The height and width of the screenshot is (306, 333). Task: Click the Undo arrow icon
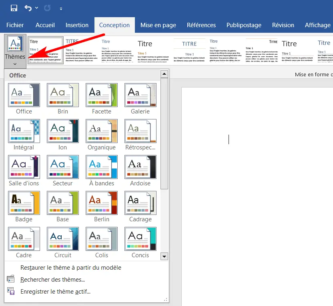28,8
